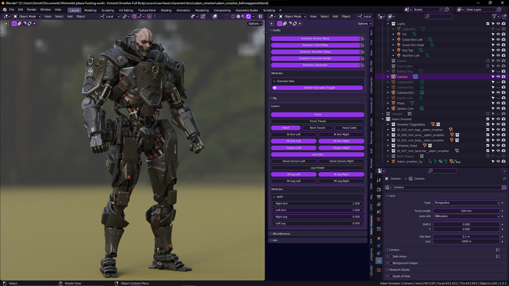This screenshot has width=509, height=286.
Task: Click fake user shield beside Camera name
Action: click(x=504, y=188)
